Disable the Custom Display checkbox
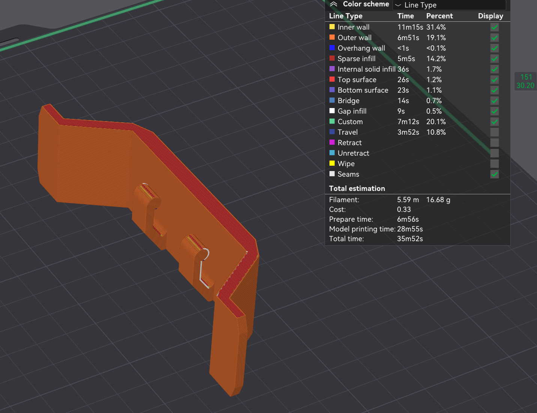 (494, 122)
